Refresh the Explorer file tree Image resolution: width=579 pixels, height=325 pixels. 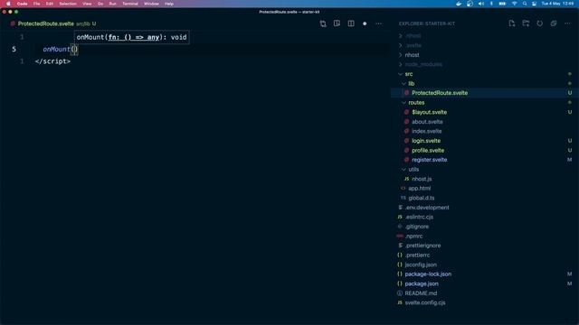[540, 23]
